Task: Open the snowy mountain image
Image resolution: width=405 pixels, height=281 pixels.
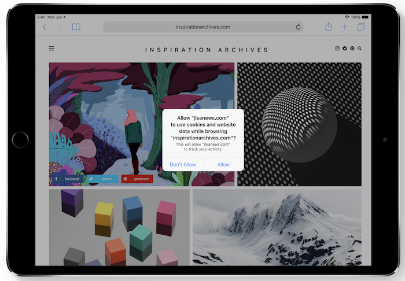Action: (x=277, y=227)
